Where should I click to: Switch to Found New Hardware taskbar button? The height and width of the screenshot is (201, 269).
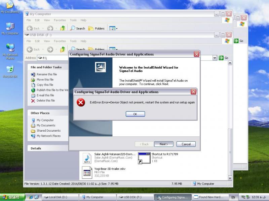pyautogui.click(x=210, y=197)
